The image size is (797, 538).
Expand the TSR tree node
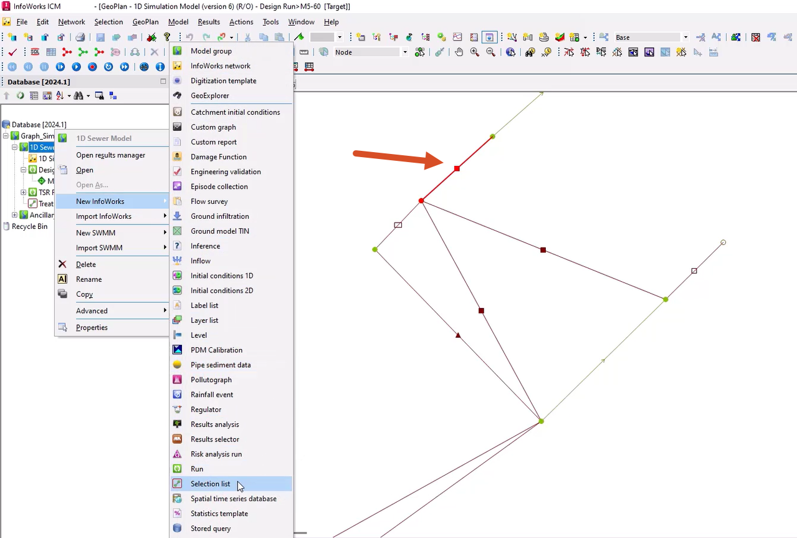(x=23, y=193)
